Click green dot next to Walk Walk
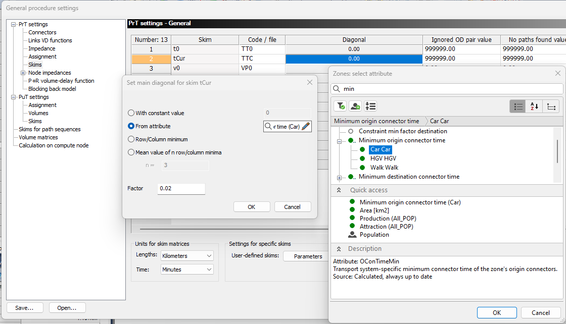 pos(362,167)
